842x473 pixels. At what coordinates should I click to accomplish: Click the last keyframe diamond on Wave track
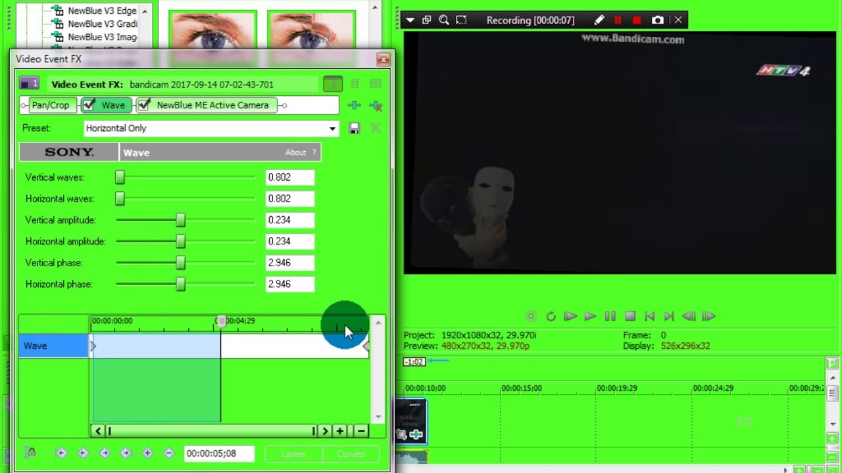click(366, 346)
